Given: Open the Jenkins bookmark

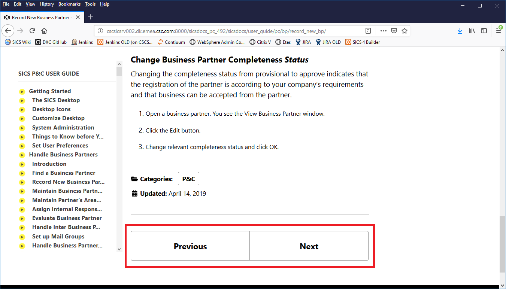Looking at the screenshot, I should pos(82,42).
